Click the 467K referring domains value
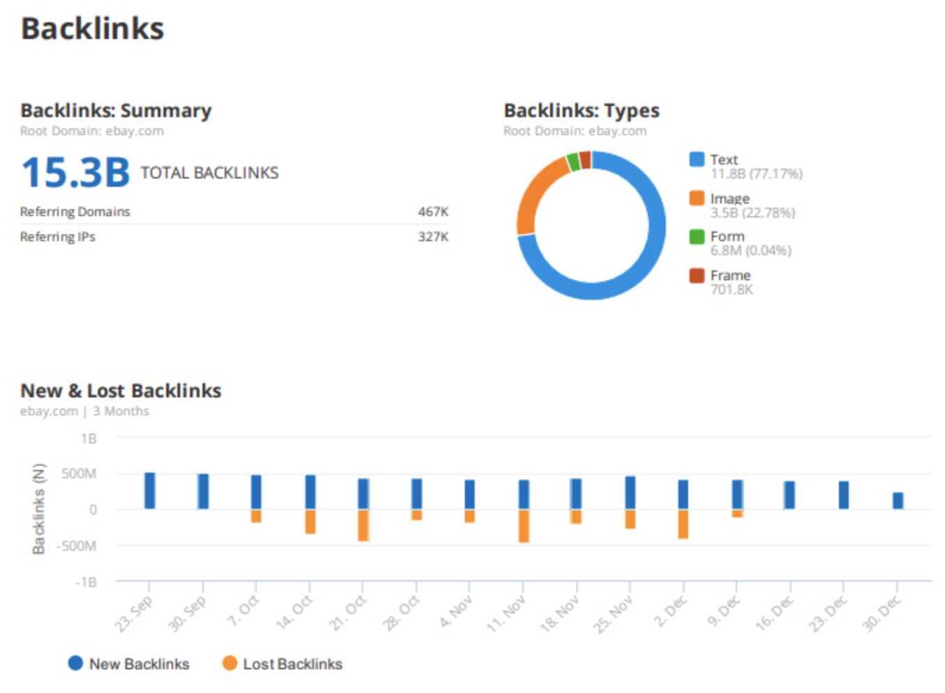 (433, 211)
